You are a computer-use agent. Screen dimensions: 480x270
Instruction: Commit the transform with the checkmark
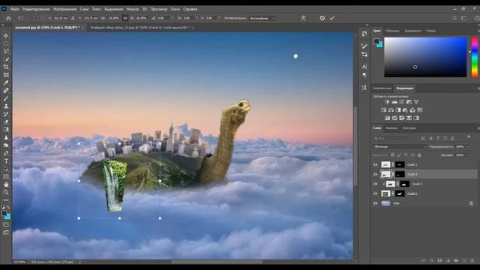(332, 18)
